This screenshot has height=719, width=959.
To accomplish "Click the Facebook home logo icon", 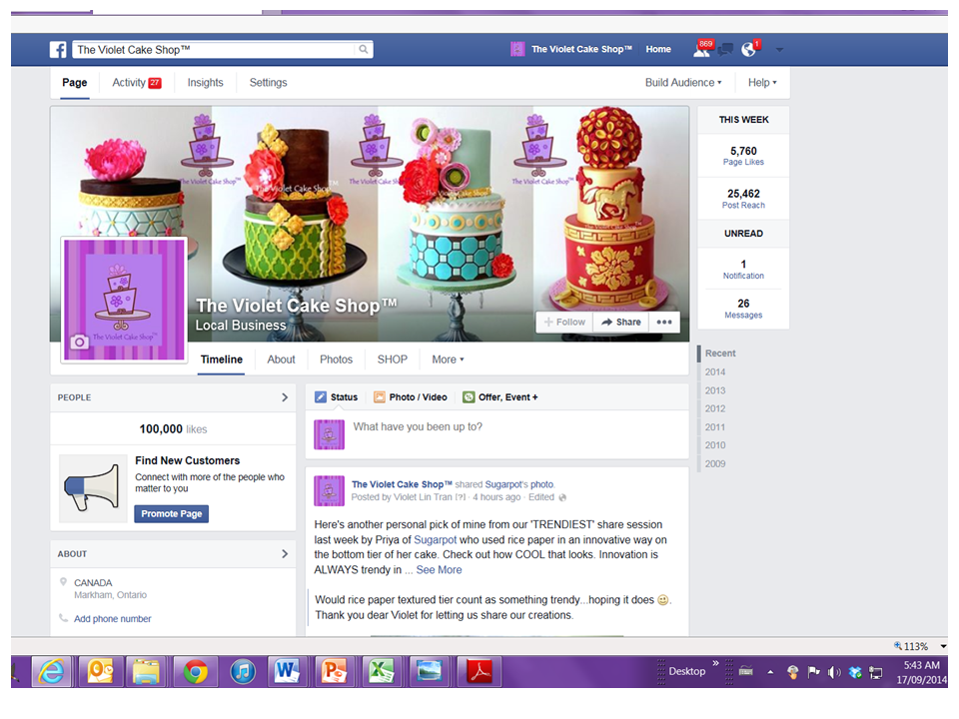I will 58,48.
